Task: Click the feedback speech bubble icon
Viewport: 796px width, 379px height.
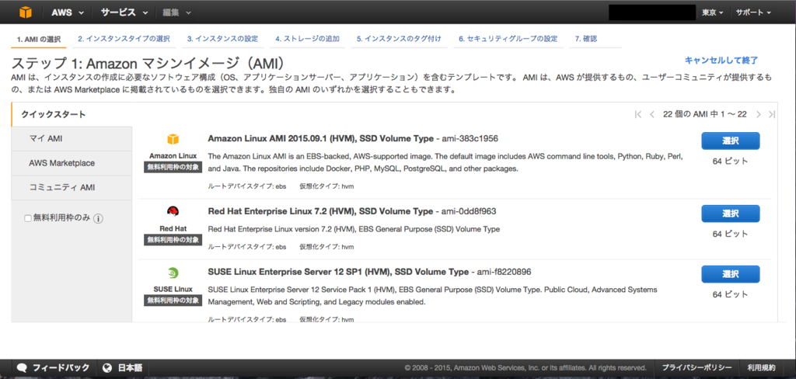Action: [22, 368]
